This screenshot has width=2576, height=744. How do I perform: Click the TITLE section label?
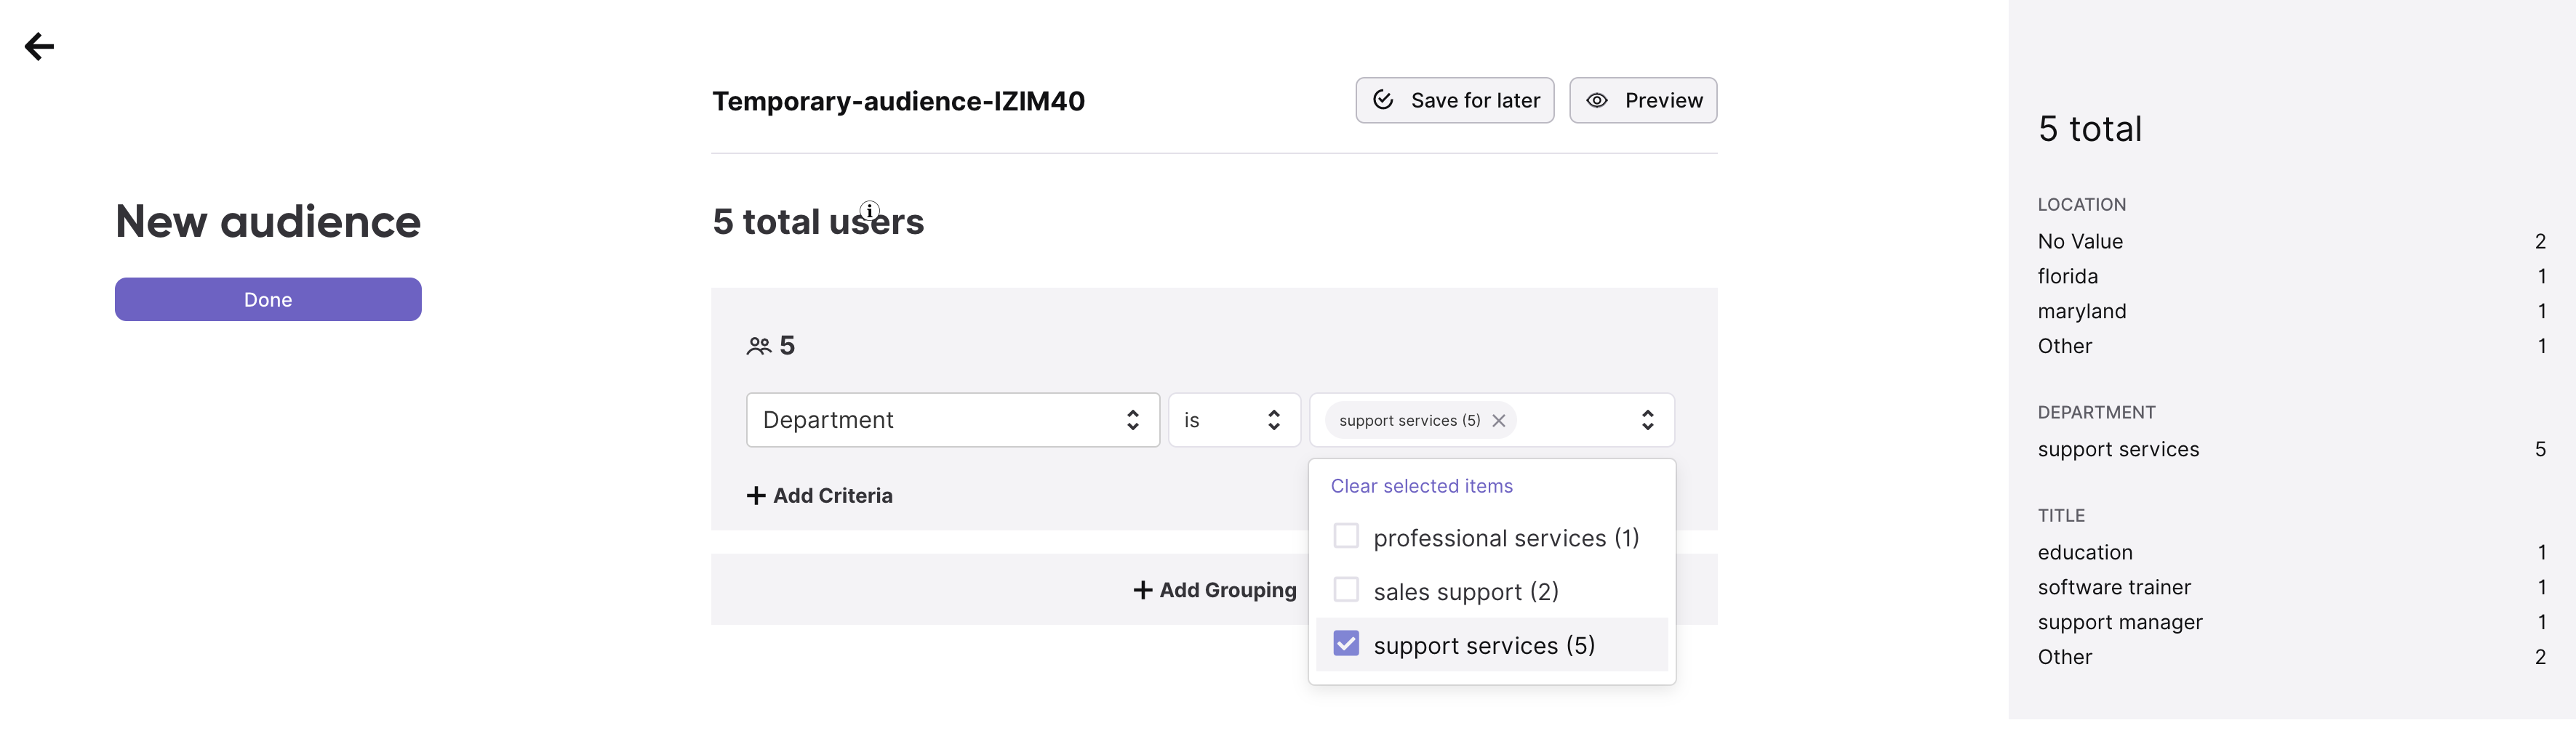coord(2061,517)
